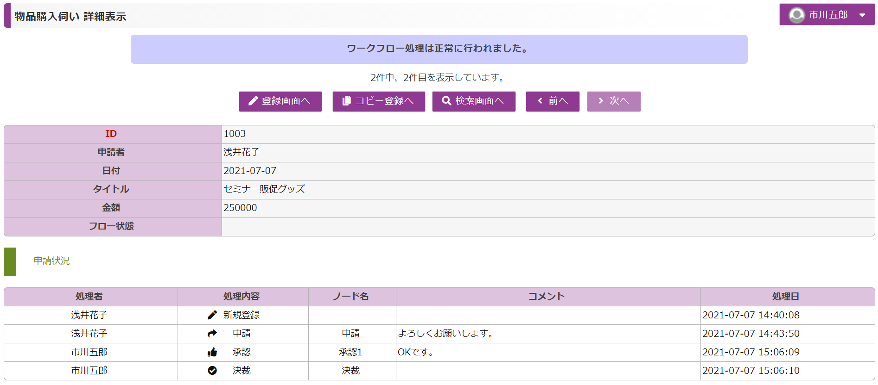This screenshot has width=878, height=385.
Task: Click node name 申請 in the ノード名 column
Action: pos(351,334)
